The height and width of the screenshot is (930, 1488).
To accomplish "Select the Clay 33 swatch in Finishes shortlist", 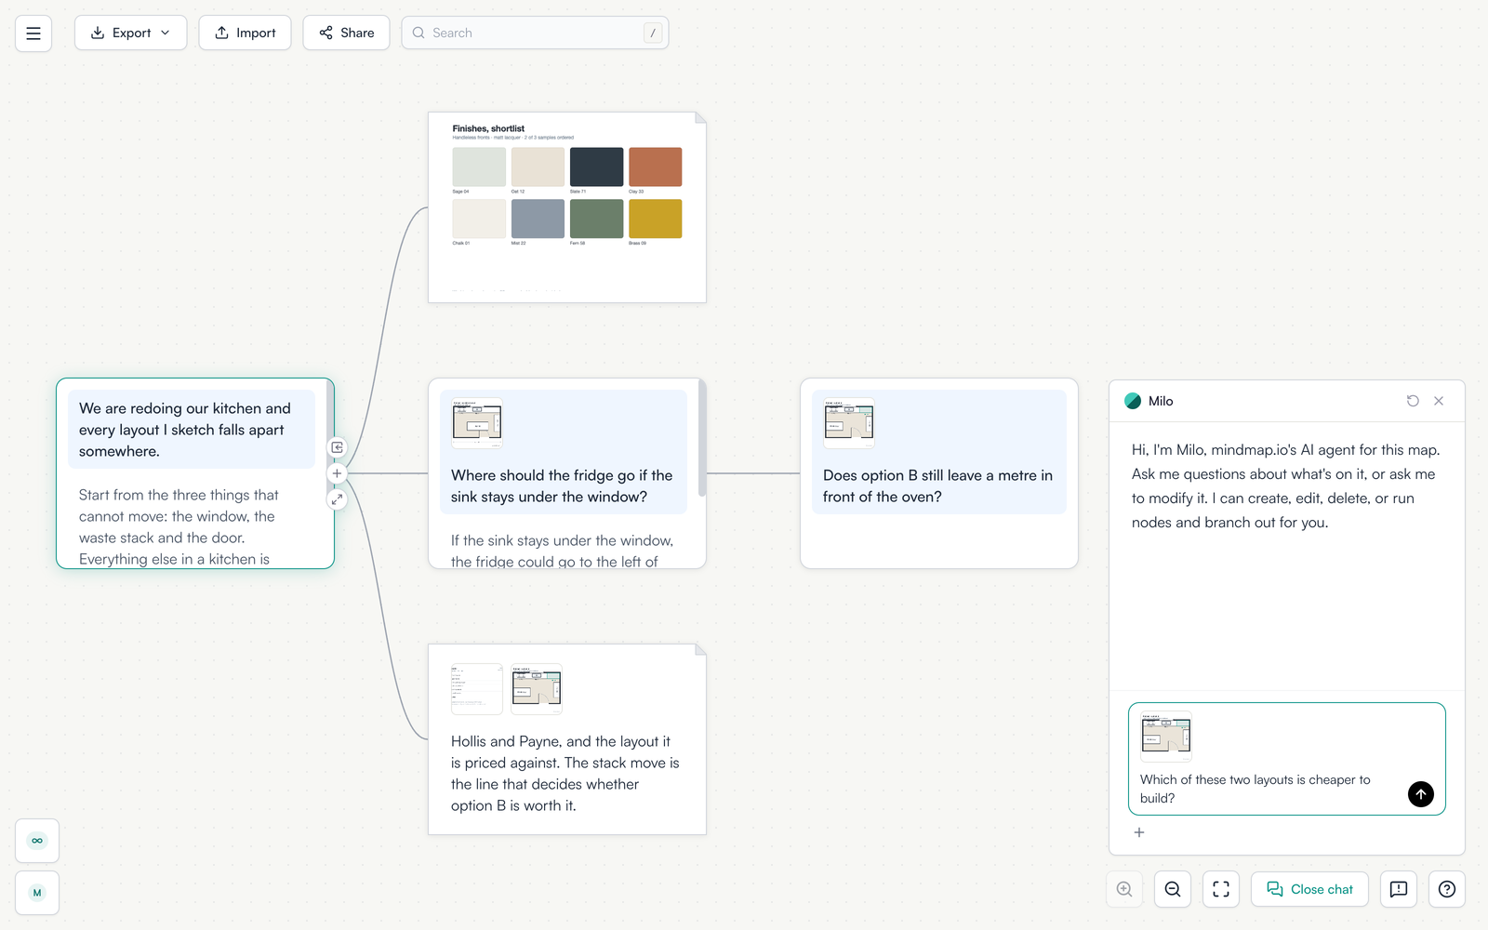I will point(655,167).
